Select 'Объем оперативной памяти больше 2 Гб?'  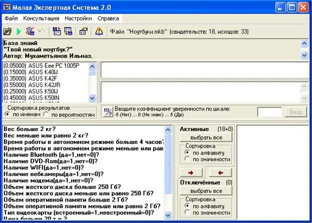[x=66, y=199]
